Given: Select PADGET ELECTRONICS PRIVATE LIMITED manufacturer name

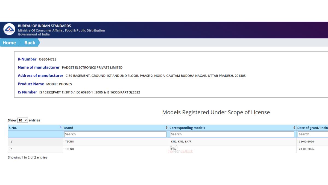Looking at the screenshot, I should pos(92,68).
